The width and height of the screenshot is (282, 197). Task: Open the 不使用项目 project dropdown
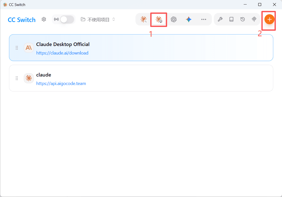pyautogui.click(x=98, y=19)
